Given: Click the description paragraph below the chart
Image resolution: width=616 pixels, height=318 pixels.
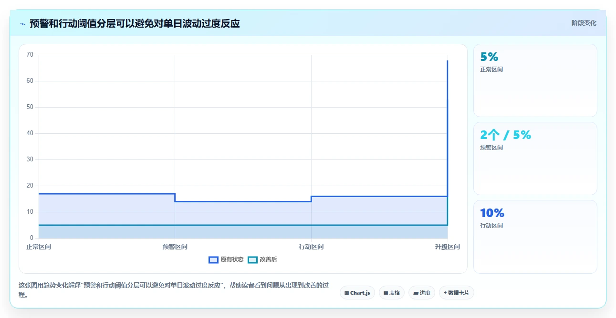Looking at the screenshot, I should [173, 290].
